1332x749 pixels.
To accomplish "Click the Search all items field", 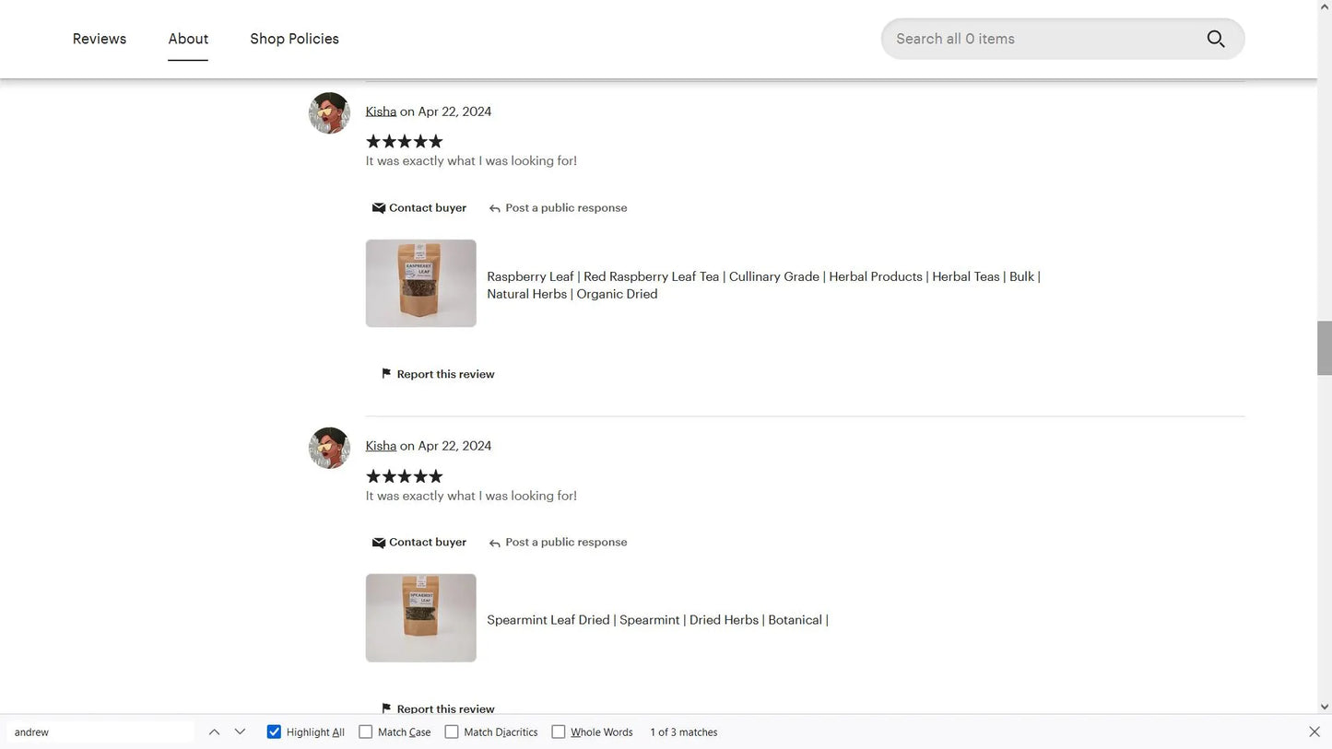I will click(x=1042, y=39).
